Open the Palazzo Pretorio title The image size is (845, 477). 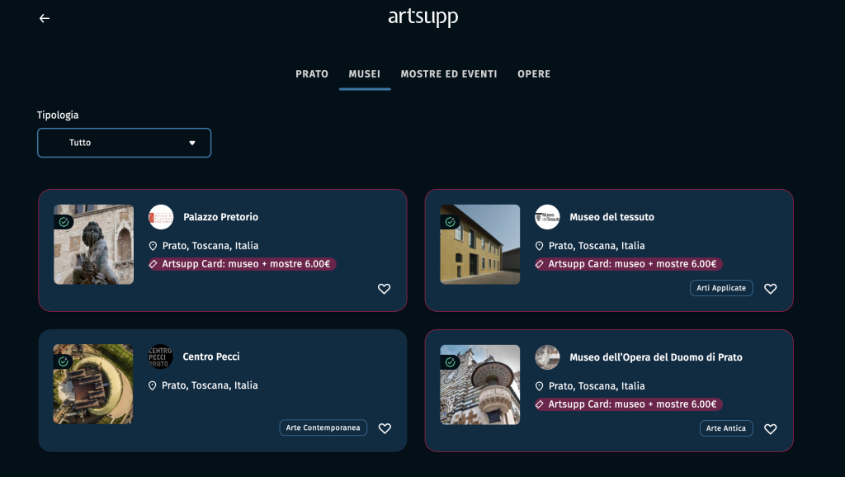point(221,217)
